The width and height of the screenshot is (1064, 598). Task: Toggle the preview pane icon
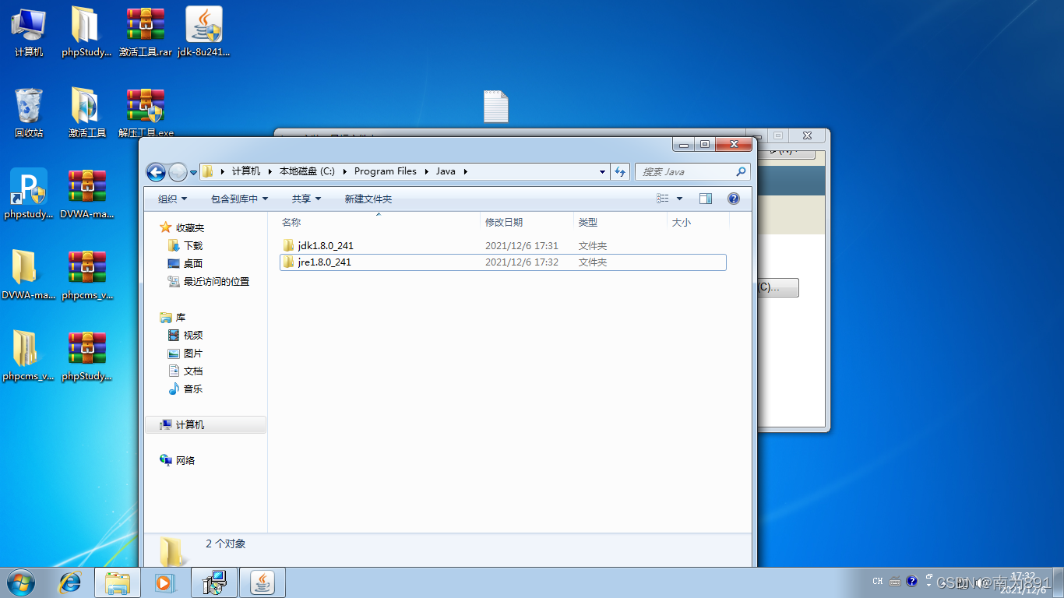706,199
